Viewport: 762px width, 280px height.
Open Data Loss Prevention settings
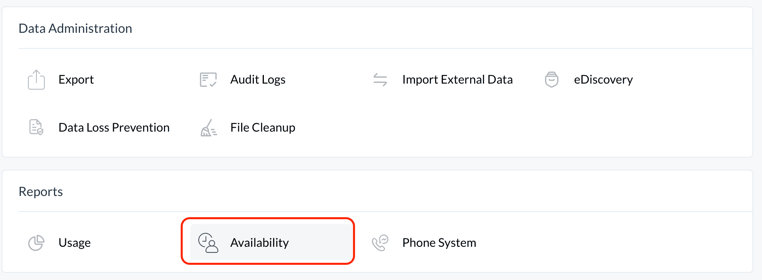(114, 128)
